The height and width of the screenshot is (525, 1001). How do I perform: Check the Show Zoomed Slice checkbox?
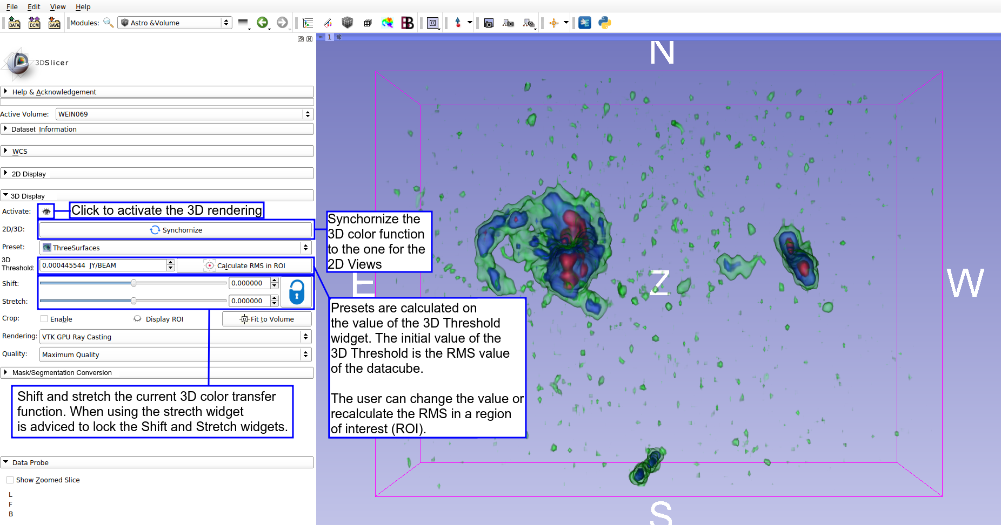click(10, 480)
